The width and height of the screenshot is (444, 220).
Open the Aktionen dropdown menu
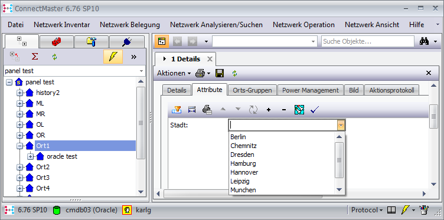point(174,73)
